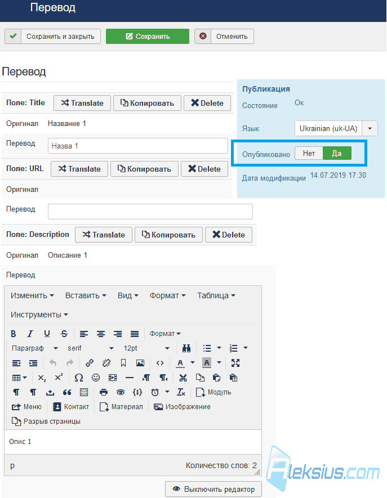
Task: Open the 12pt font size dropdown
Action: point(146,348)
